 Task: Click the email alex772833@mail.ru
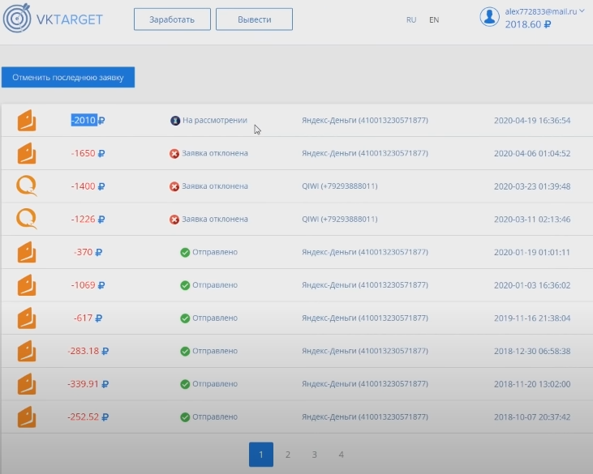[x=541, y=11]
